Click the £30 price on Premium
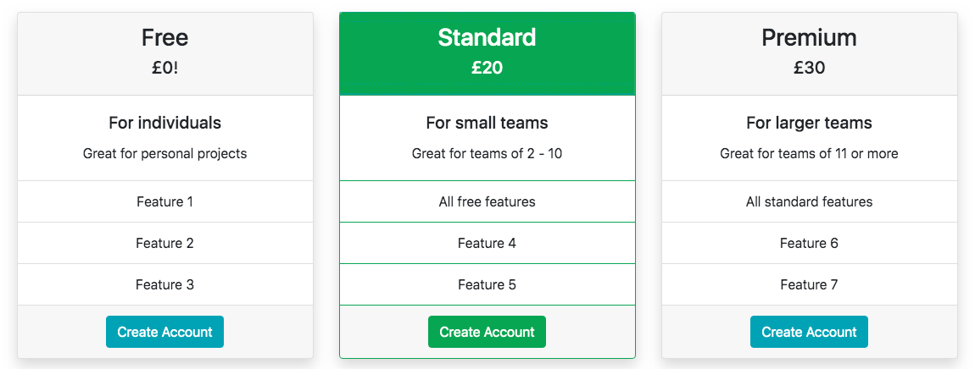The width and height of the screenshot is (975, 369). pos(809,68)
